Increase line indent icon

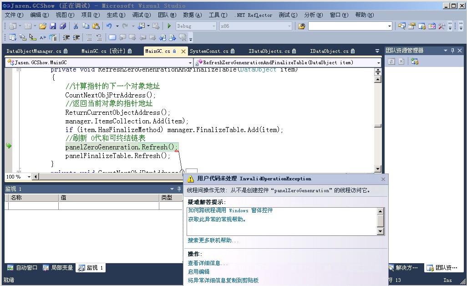pyautogui.click(x=76, y=37)
